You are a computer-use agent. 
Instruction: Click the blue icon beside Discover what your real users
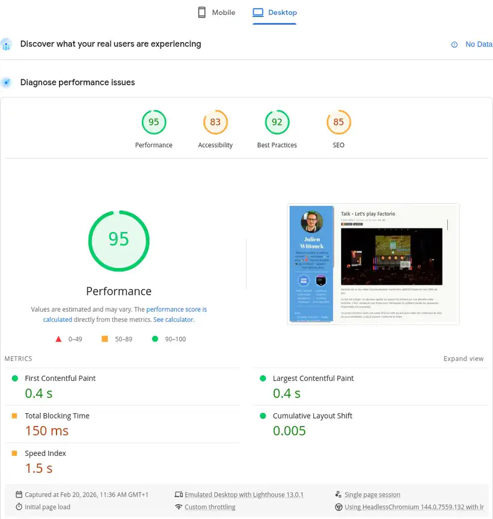7,44
